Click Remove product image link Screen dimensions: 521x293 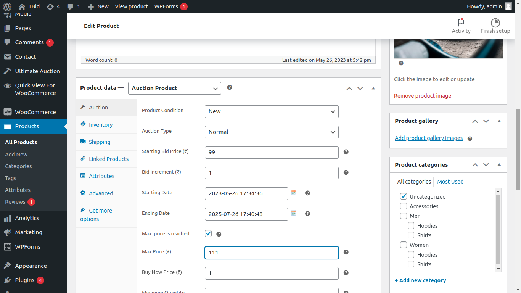[422, 96]
